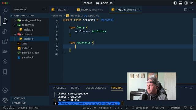The image size is (196, 110).
Task: Open the Bookmarks view
Action: 5,72
